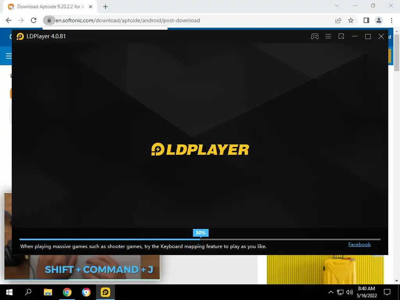Screen dimensions: 400x300
Task: Share this page from Chrome toolbar
Action: pos(338,20)
